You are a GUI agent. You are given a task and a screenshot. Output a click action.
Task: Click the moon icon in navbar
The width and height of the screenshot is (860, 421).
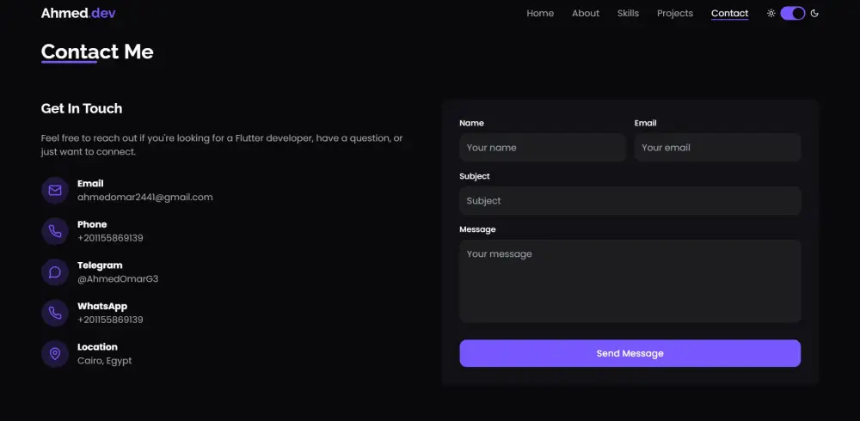[814, 14]
